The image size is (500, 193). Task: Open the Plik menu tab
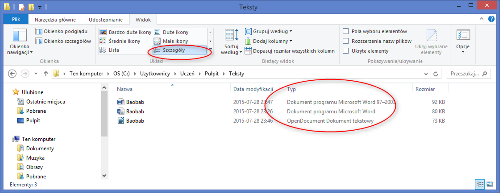pos(16,20)
